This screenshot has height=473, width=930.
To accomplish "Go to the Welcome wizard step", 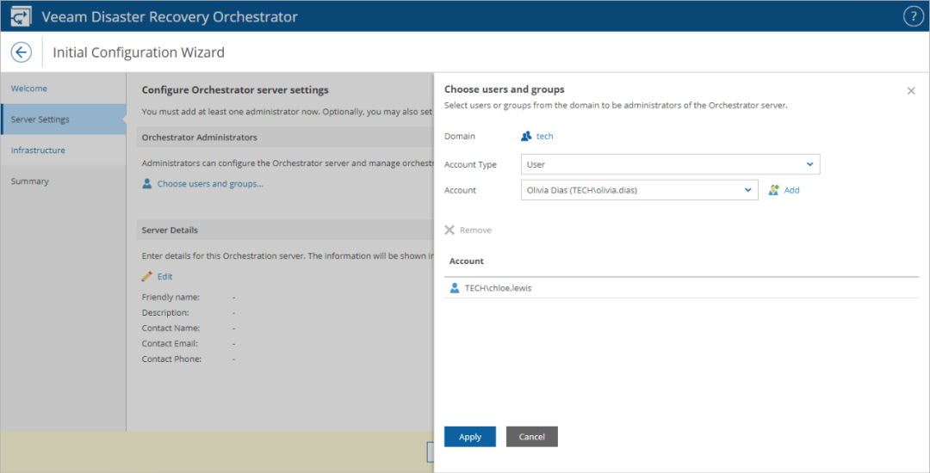I will [29, 89].
